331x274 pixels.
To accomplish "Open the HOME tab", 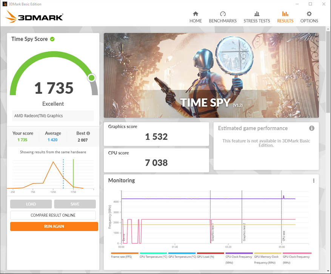I will tap(196, 17).
